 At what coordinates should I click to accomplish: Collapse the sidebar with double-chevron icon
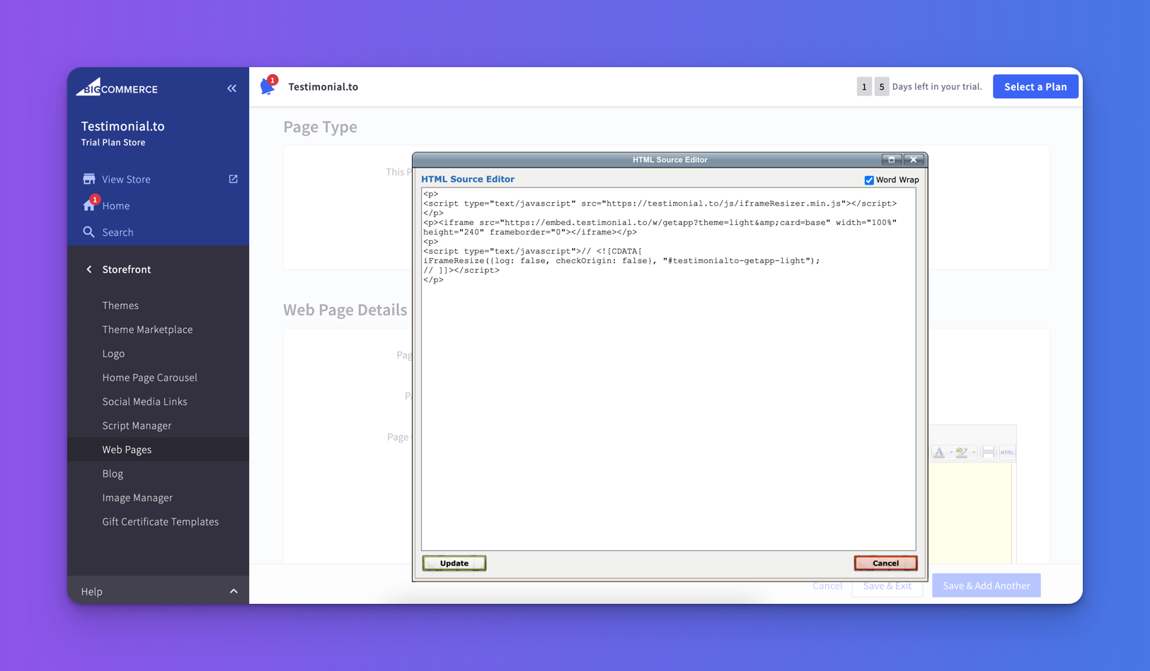click(231, 88)
